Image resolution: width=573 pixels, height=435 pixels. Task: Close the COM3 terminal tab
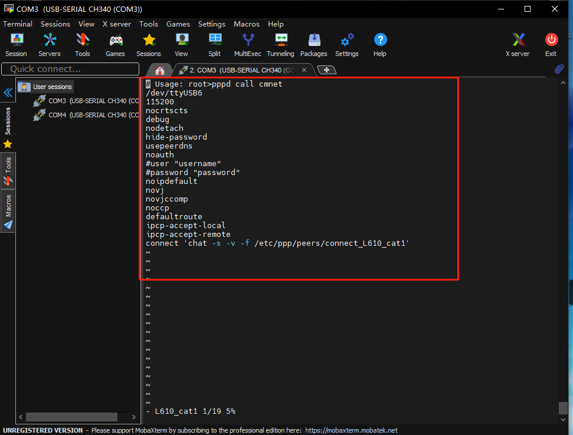point(304,70)
